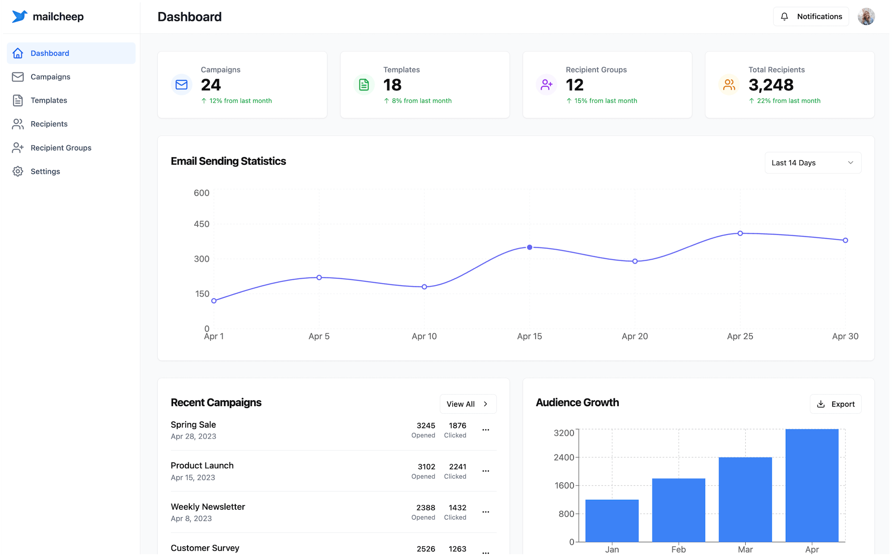Open Spring Sale more options menu

486,430
